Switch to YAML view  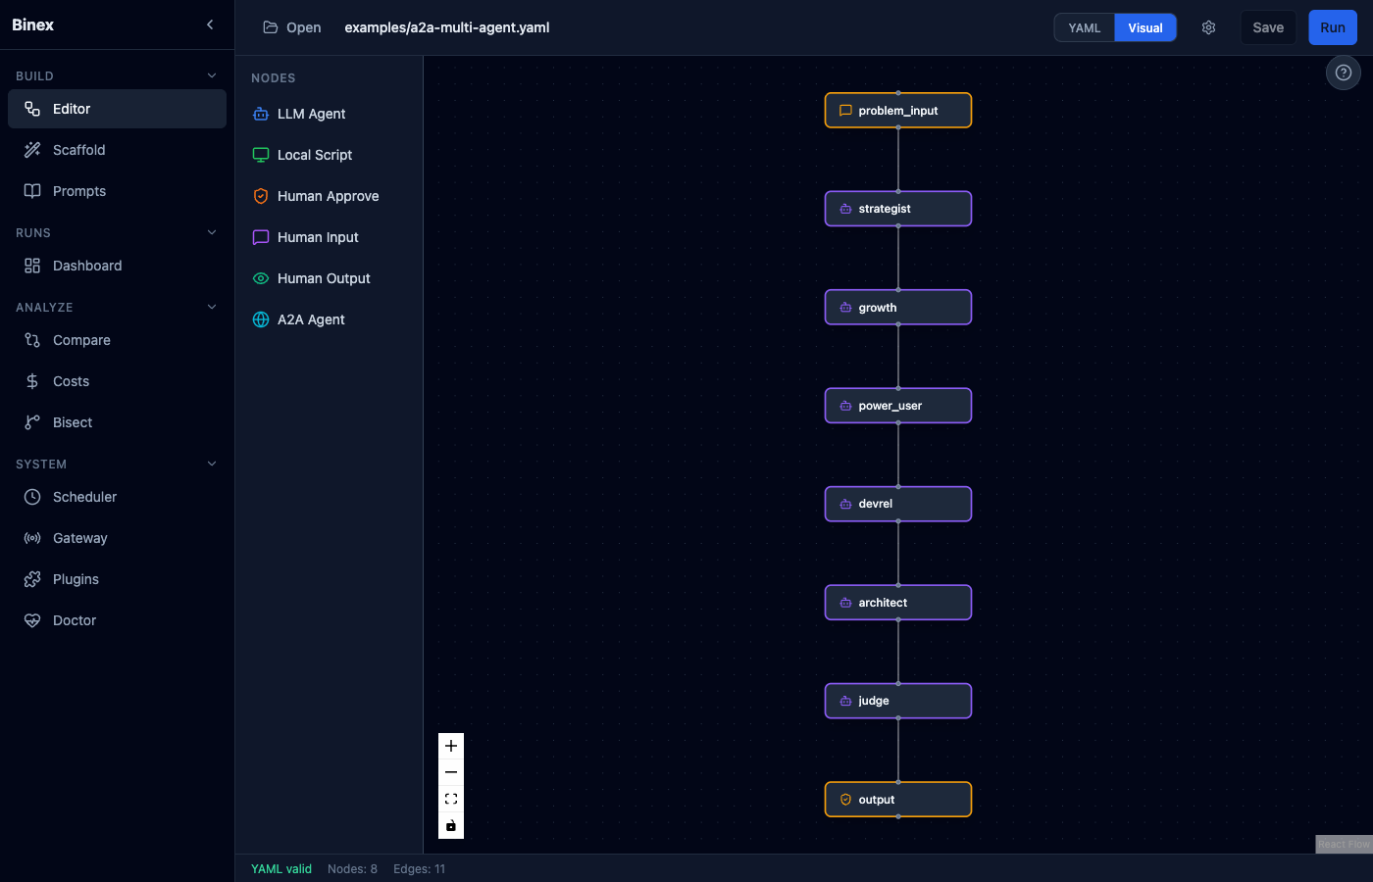pos(1084,27)
